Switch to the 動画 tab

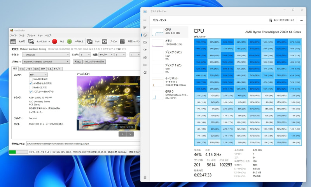[x=37, y=69]
